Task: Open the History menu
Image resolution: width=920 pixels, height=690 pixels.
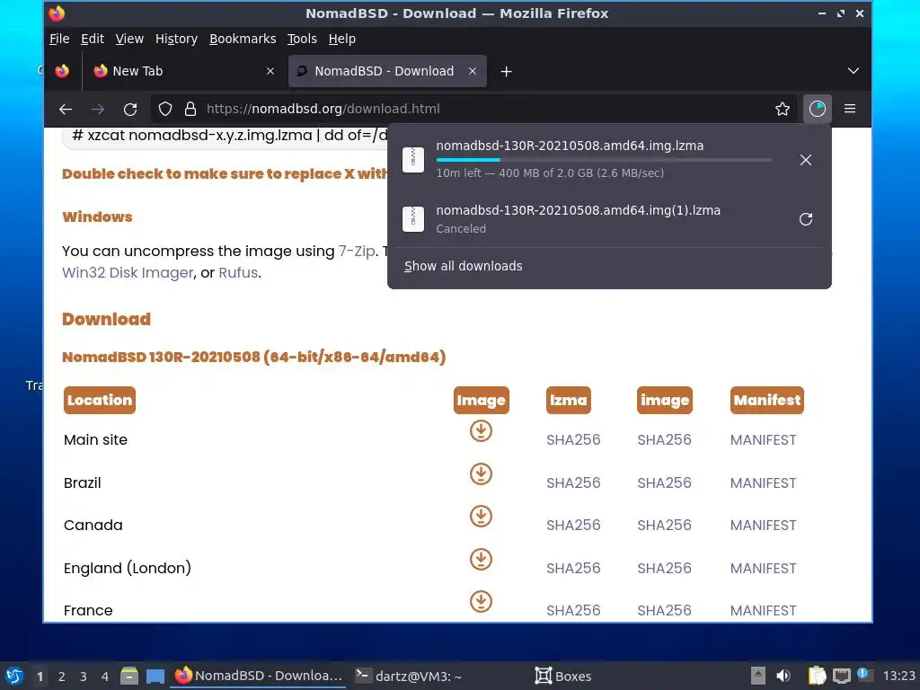Action: click(176, 39)
